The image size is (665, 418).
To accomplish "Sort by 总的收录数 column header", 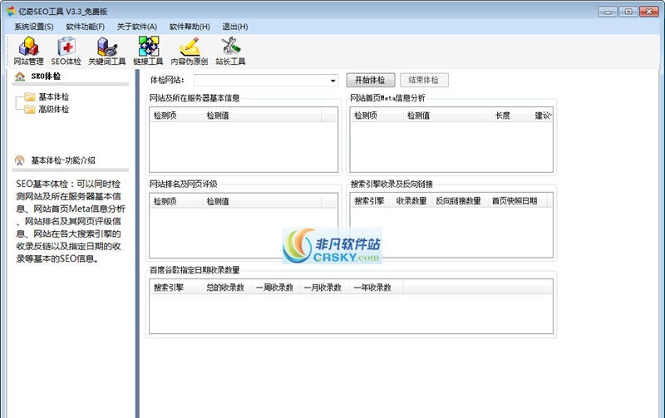I will [227, 288].
